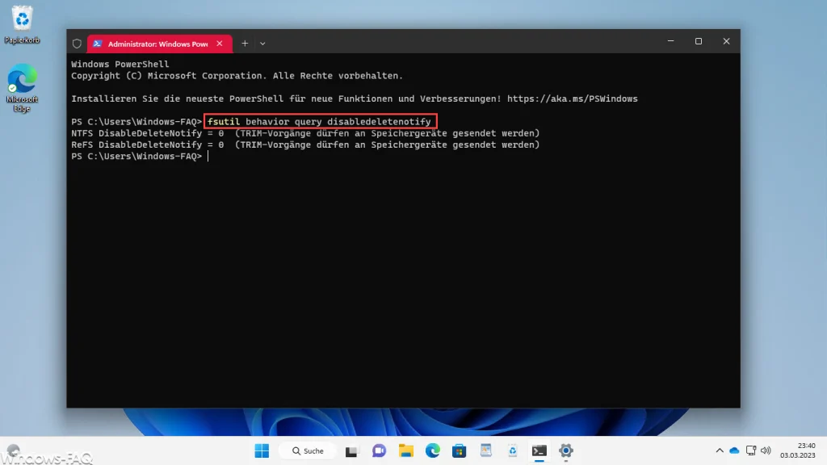
Task: Select the Administrator: Windows PowerShell tab
Action: coord(159,44)
